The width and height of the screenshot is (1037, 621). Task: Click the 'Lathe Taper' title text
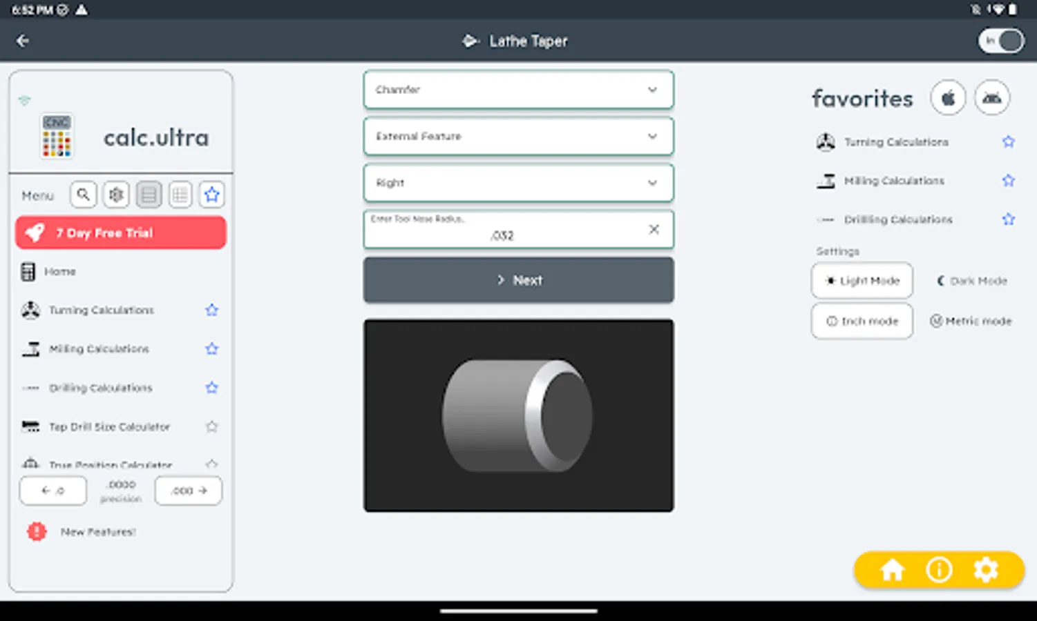529,41
